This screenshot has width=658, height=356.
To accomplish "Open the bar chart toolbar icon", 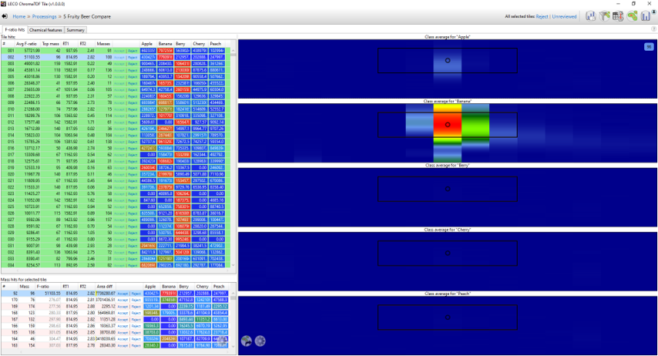I will [590, 15].
